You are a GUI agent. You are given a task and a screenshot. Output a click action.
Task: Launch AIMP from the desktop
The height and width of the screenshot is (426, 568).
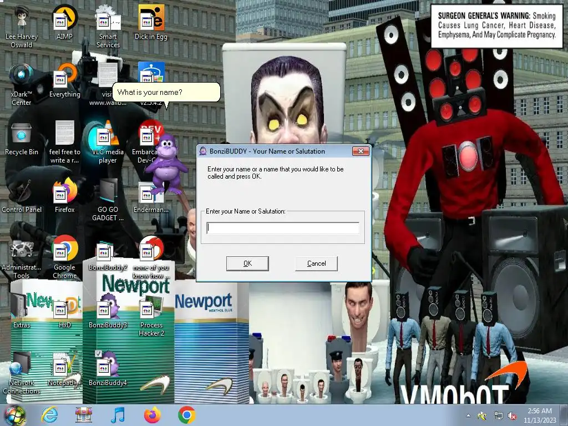click(64, 22)
